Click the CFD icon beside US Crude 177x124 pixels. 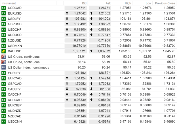(x=3, y=57)
